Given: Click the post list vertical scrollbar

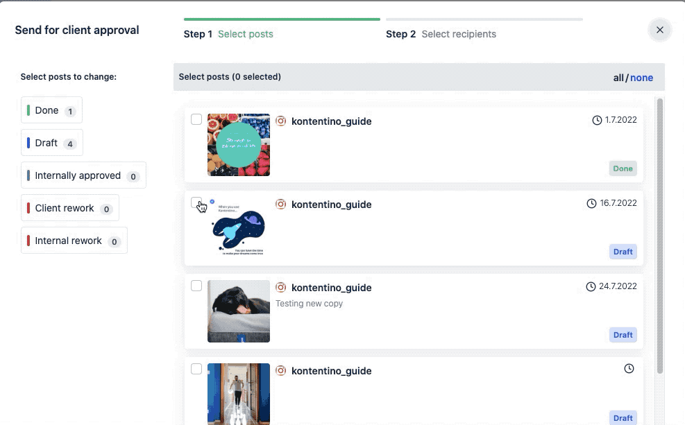Looking at the screenshot, I should (659, 236).
